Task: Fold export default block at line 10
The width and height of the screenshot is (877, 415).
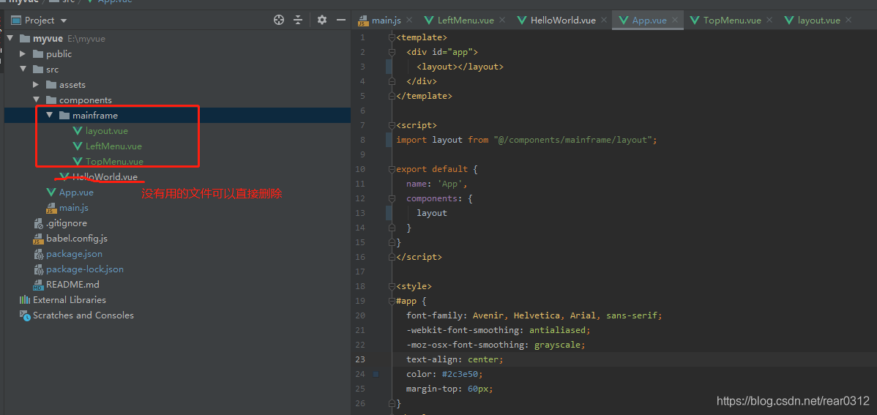Action: pyautogui.click(x=392, y=169)
